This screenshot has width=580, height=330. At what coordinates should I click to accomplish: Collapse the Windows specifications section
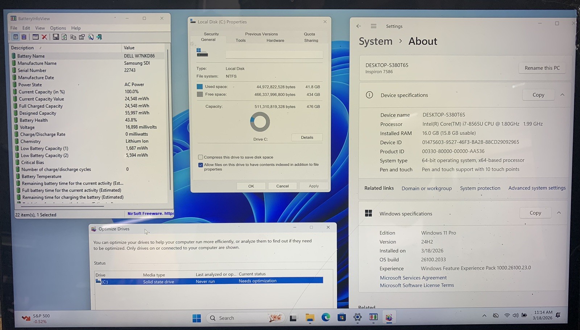(x=559, y=213)
